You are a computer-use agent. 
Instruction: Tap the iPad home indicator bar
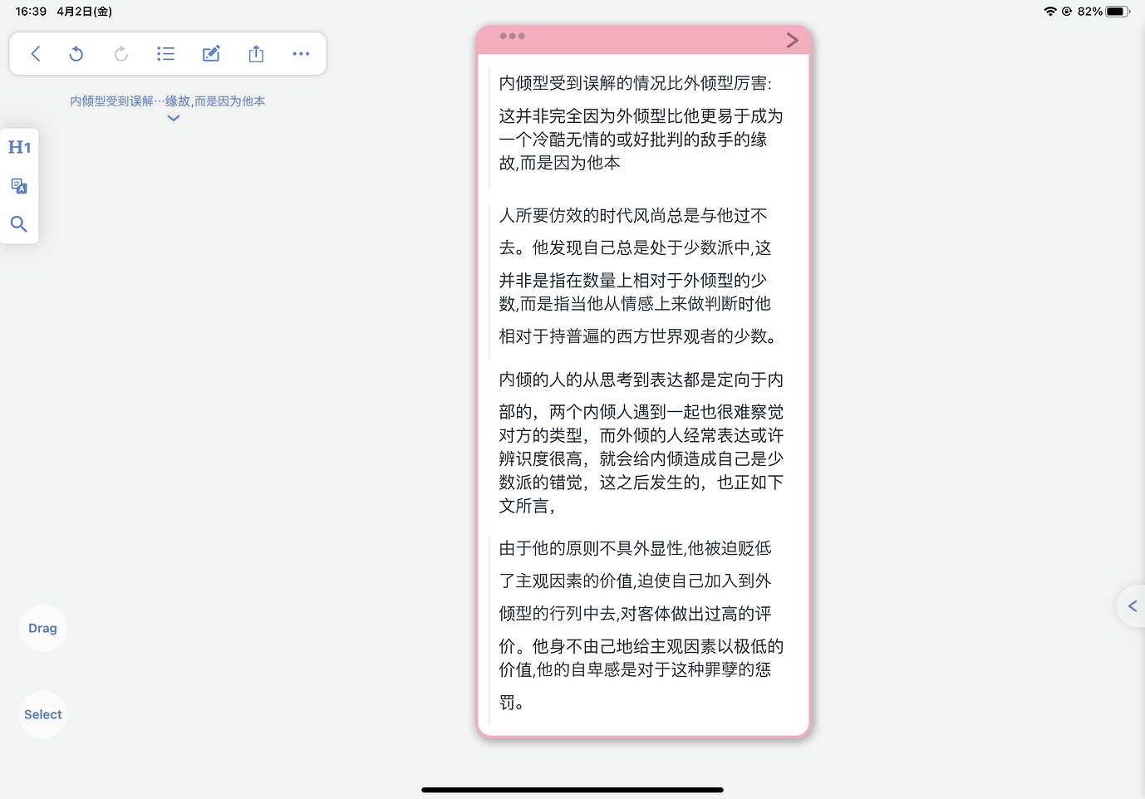point(572,790)
